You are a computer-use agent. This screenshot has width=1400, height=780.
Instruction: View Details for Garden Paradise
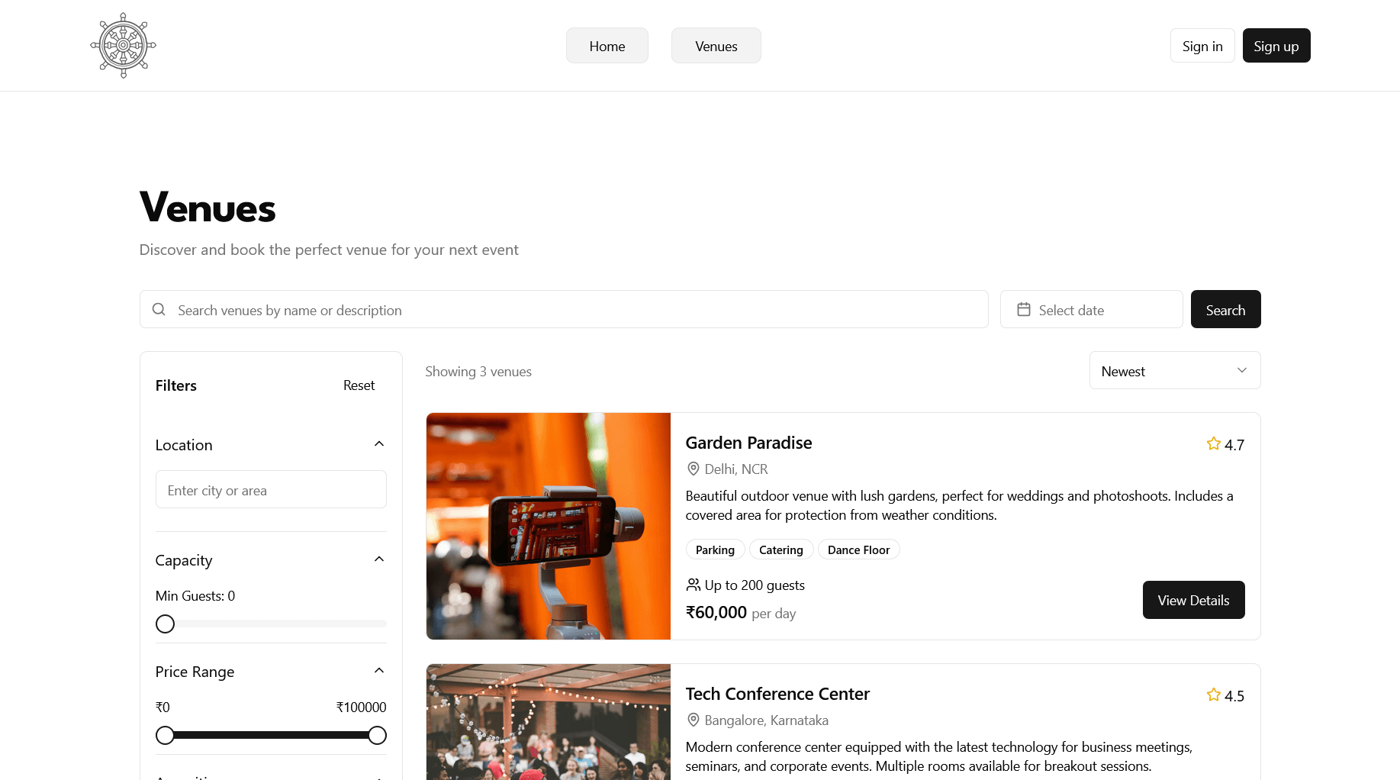point(1194,600)
